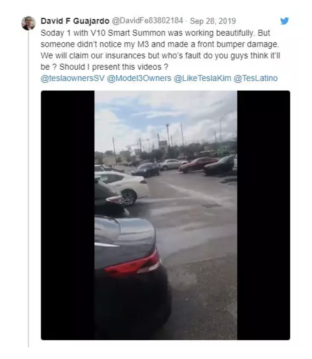Image resolution: width=312 pixels, height=359 pixels.
Task: Click the text line 'Should I present this videos ?'
Action: (x=114, y=67)
